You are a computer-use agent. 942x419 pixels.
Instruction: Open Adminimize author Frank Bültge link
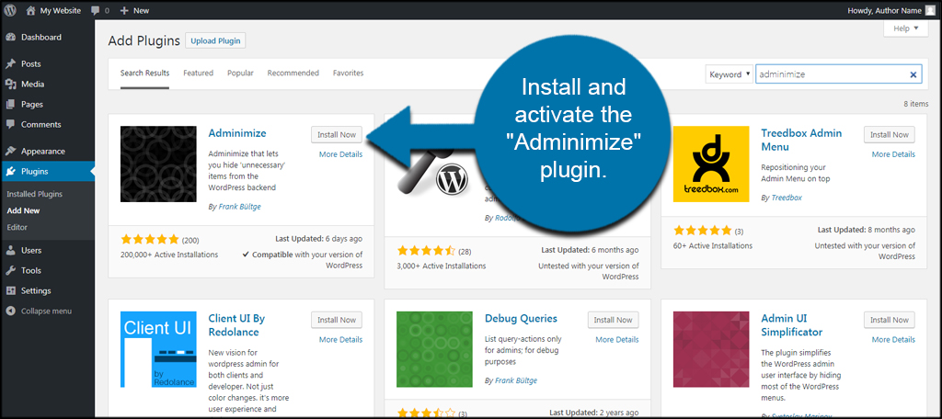point(238,207)
